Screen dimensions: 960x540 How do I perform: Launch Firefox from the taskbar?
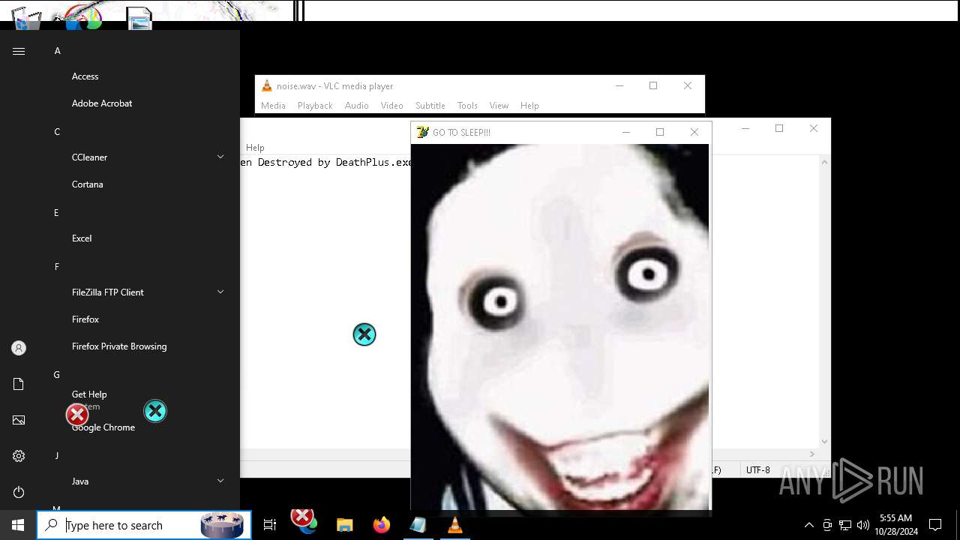click(382, 525)
